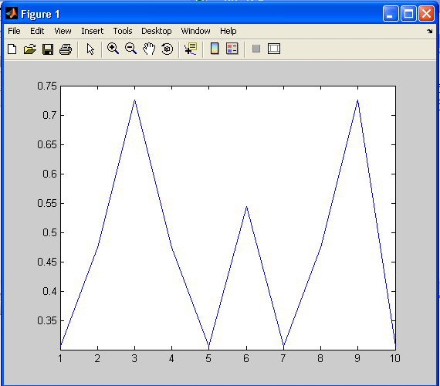
Task: Click the New Figure icon
Action: [x=12, y=49]
